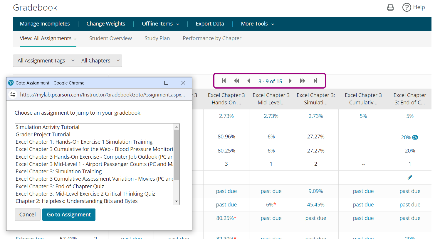Select Excel Chapter 3: End-of-Chapter Quiz in list
Image resolution: width=440 pixels, height=239 pixels.
click(x=94, y=187)
